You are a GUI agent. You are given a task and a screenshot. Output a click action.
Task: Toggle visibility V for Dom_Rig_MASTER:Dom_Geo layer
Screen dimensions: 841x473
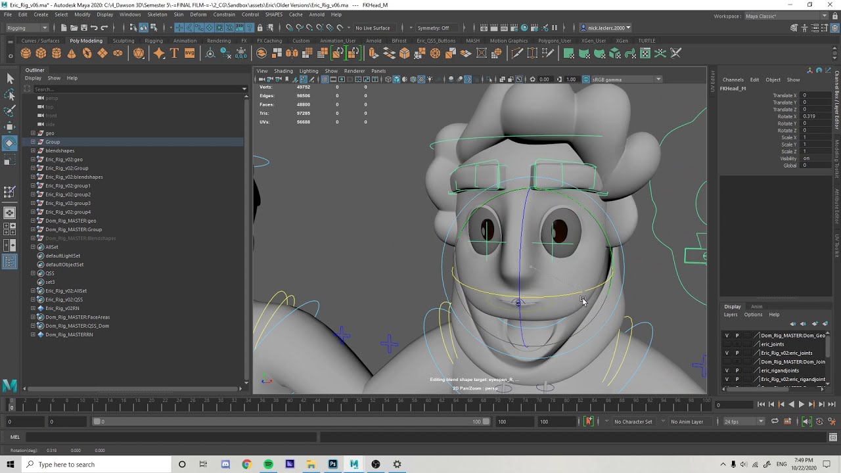coord(727,335)
